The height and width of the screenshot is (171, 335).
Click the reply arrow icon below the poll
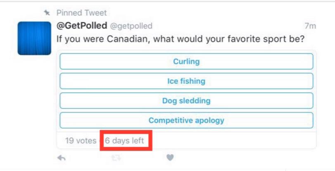pos(61,158)
